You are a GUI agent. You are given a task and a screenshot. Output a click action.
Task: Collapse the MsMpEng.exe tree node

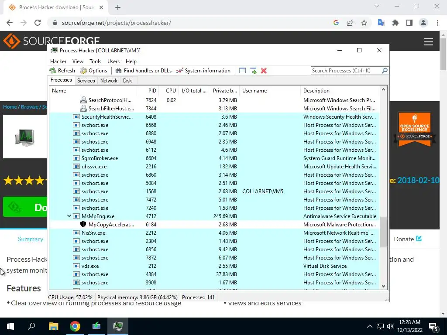69,216
